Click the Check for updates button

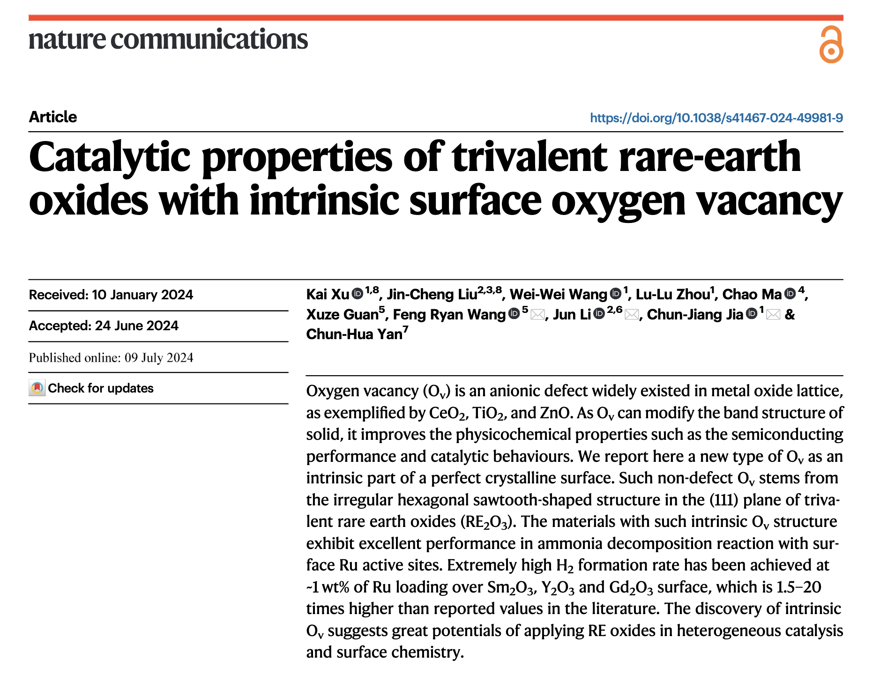(91, 388)
